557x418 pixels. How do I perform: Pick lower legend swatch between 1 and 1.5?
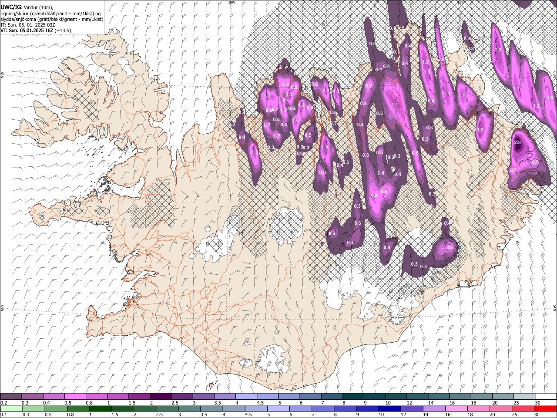(x=101, y=408)
